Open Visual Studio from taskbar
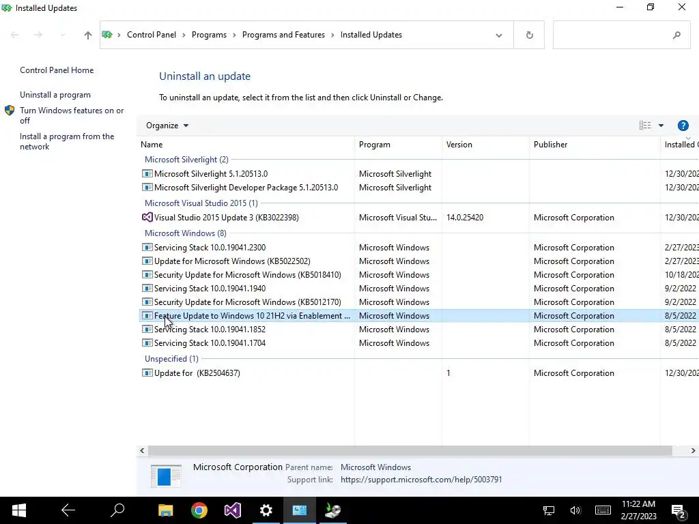 click(233, 510)
